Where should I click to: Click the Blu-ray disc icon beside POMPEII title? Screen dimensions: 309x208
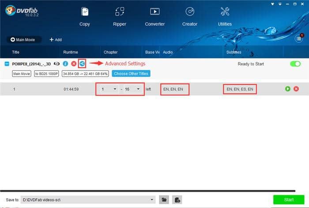click(x=57, y=64)
